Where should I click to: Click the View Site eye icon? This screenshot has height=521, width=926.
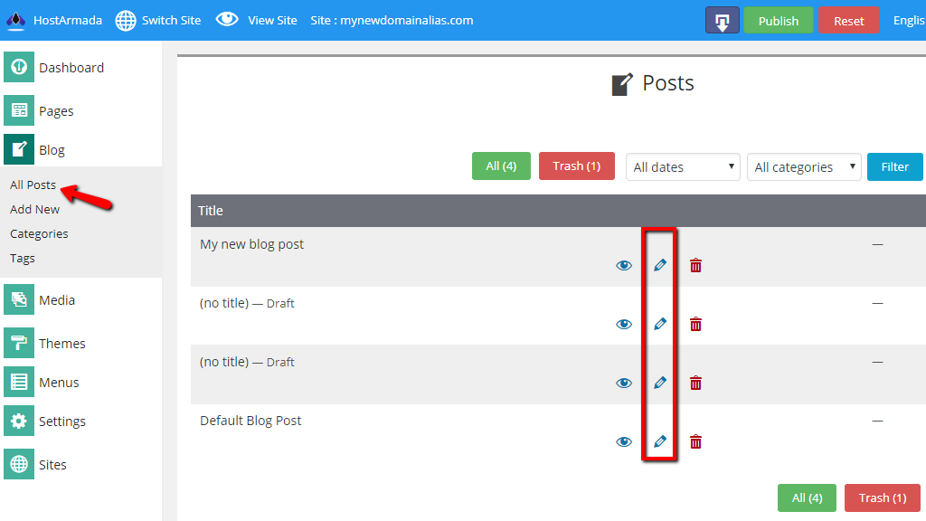click(227, 20)
